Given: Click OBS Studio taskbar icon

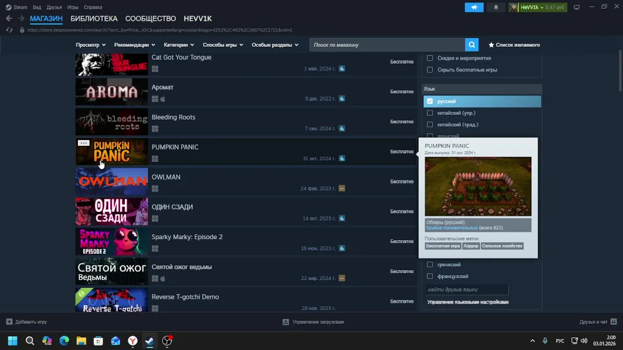Looking at the screenshot, I should 167,341.
